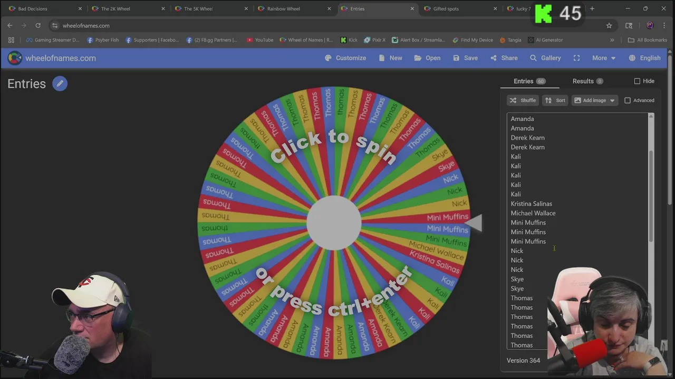The height and width of the screenshot is (379, 675).
Task: Open Wheel of Names bookmark
Action: coord(306,40)
